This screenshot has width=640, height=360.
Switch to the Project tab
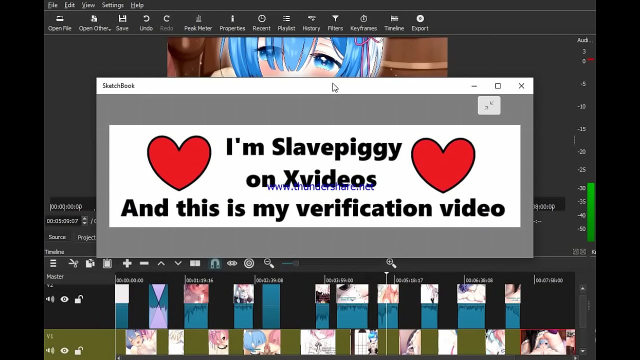tap(86, 237)
